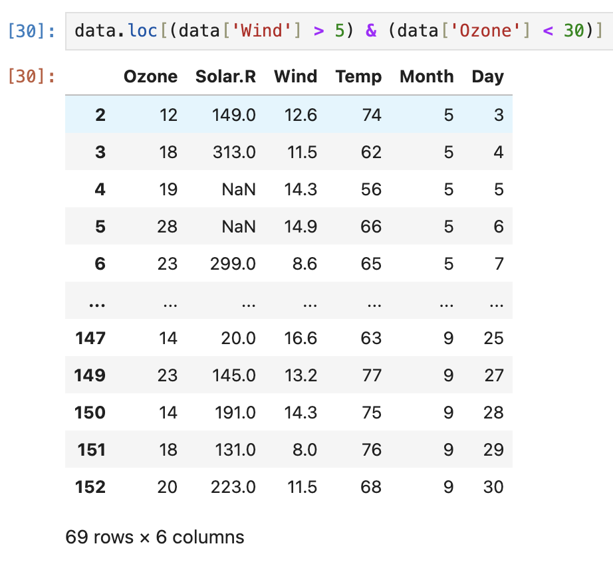Click Solar.R value 299.0

233,264
